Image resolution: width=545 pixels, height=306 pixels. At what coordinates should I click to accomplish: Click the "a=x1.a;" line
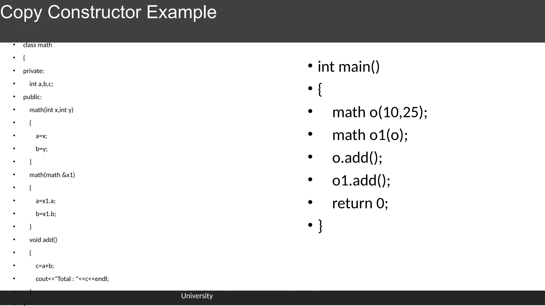tap(46, 201)
